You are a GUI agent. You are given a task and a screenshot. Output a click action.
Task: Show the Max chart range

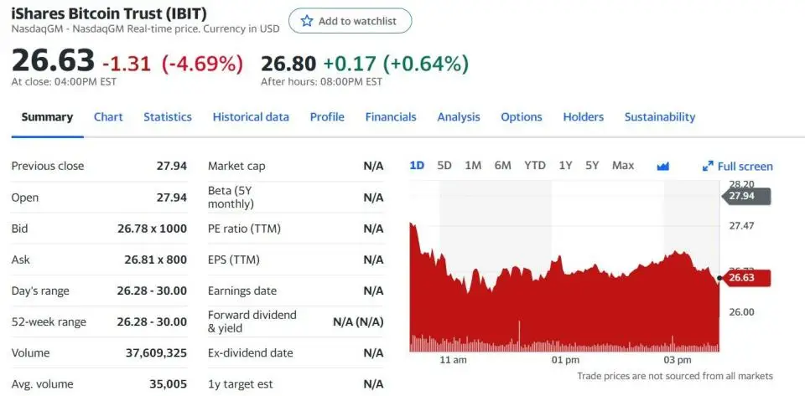tap(623, 166)
